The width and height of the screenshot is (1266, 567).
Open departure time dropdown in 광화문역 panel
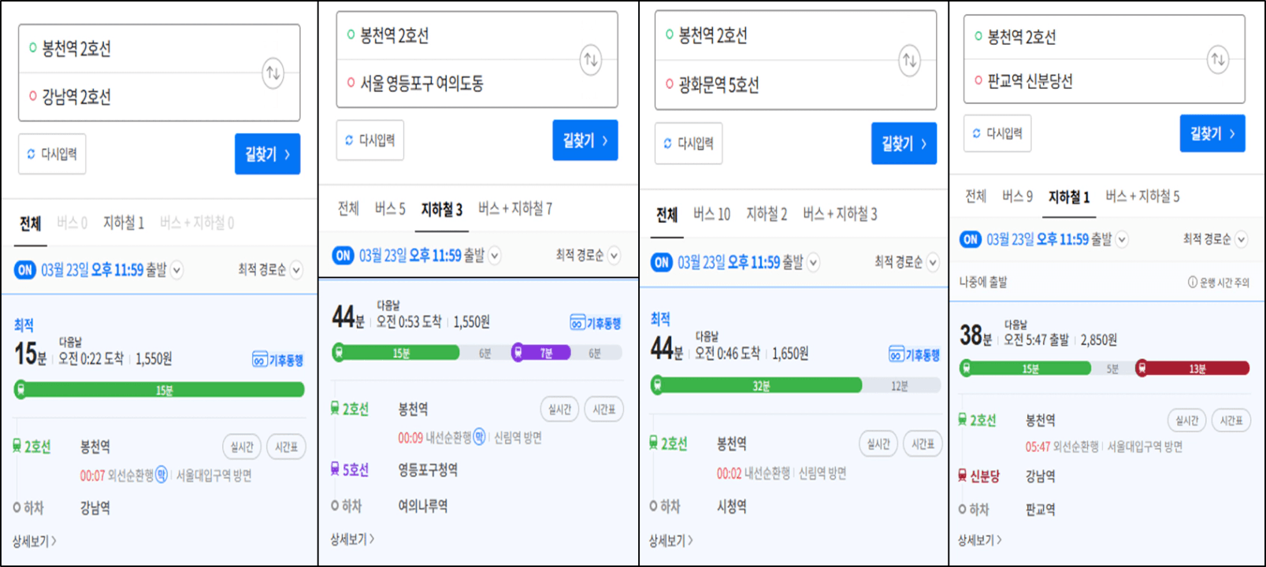813,262
